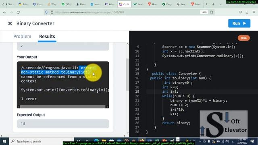
Task: Switch to the Problem tab
Action: (x=22, y=37)
